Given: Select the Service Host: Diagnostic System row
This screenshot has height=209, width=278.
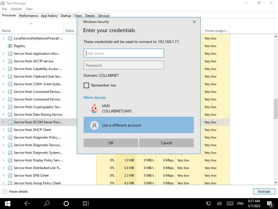Looking at the screenshot, I should point(38,153).
